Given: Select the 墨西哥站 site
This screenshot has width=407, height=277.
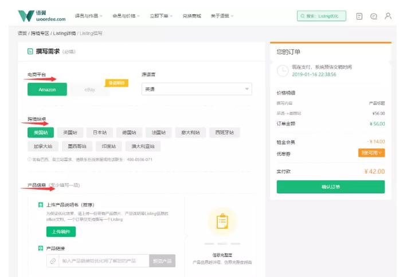Looking at the screenshot, I should pyautogui.click(x=77, y=146).
